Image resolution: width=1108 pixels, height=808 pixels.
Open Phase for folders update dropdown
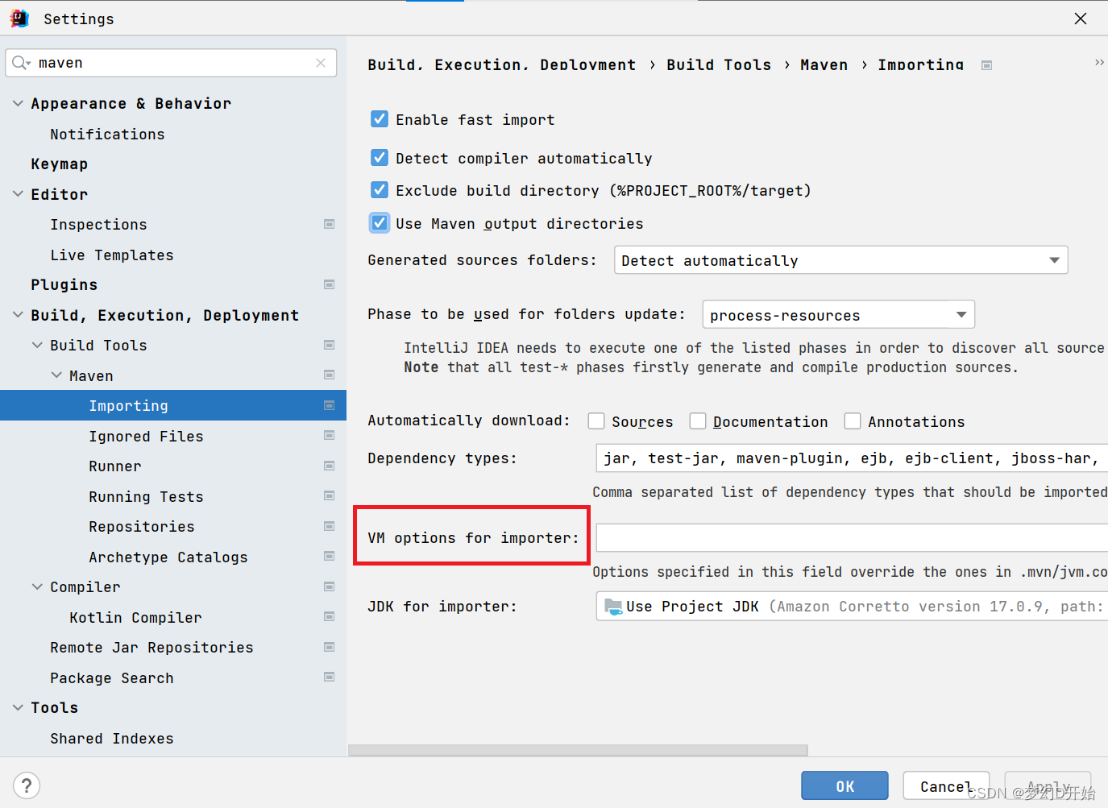[838, 314]
